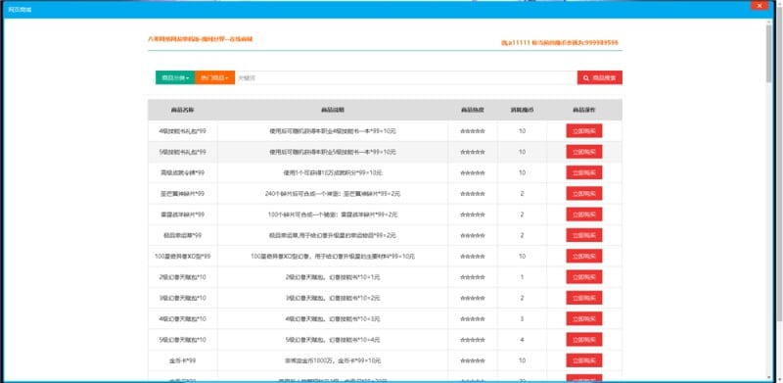Viewport: 783px width, 383px height.
Task: Select the 3级幻兽天赋包*10 name cell
Action: pos(182,298)
